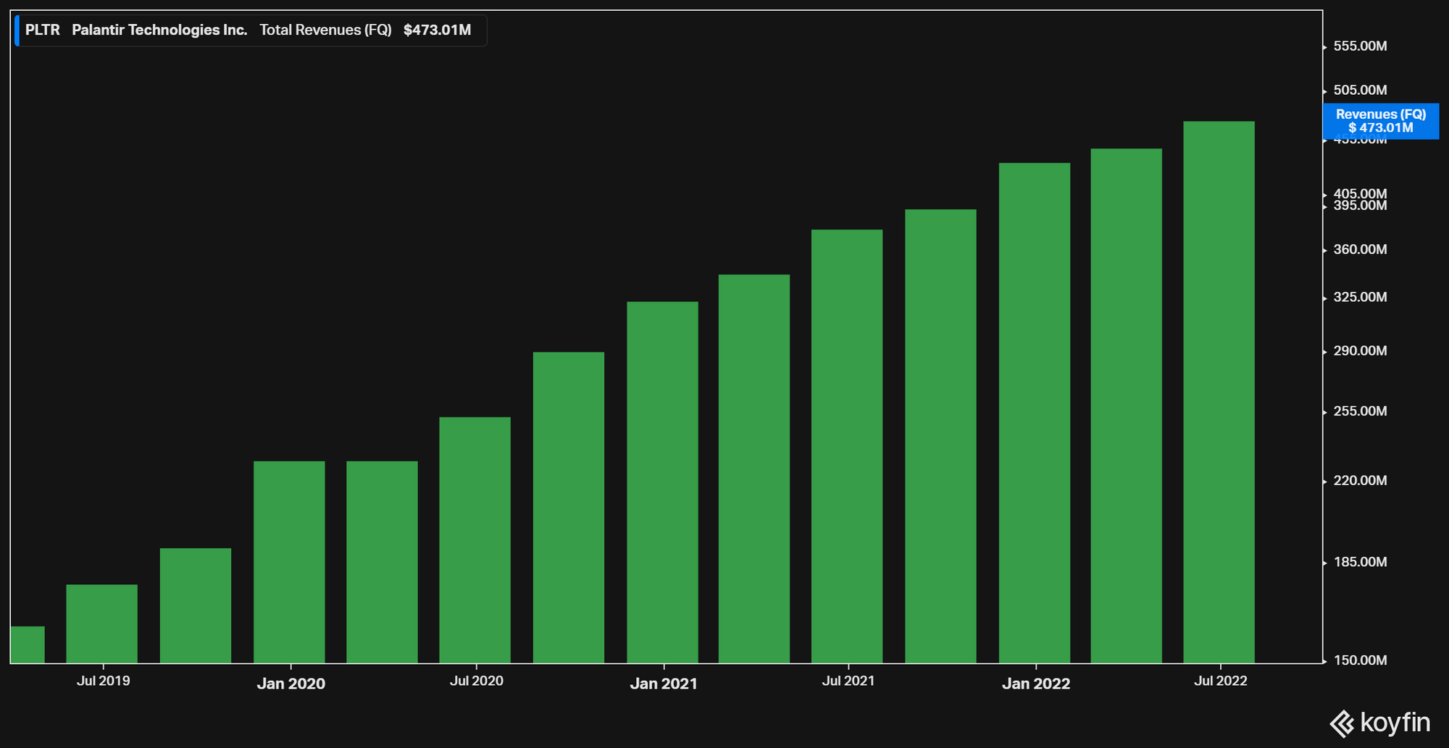Click the Jul 2021 x-axis label
1449x748 pixels.
pos(848,681)
